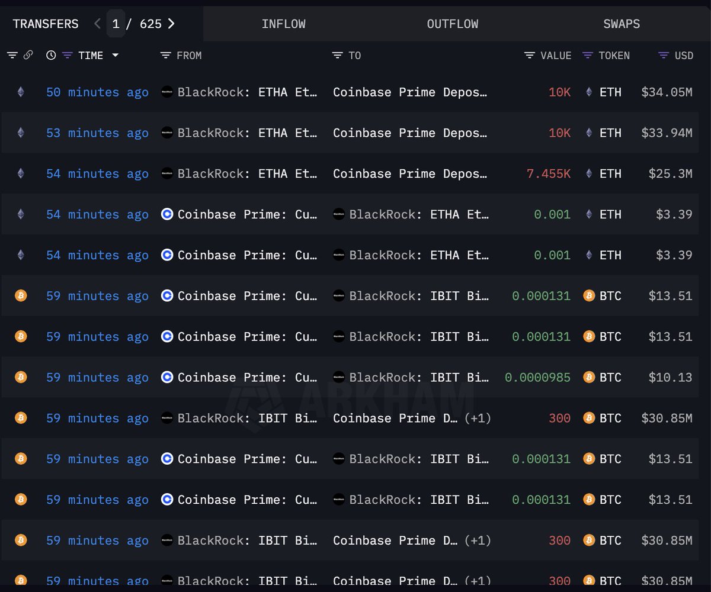Click the link chain icon in header
This screenshot has height=592, width=711.
28,55
